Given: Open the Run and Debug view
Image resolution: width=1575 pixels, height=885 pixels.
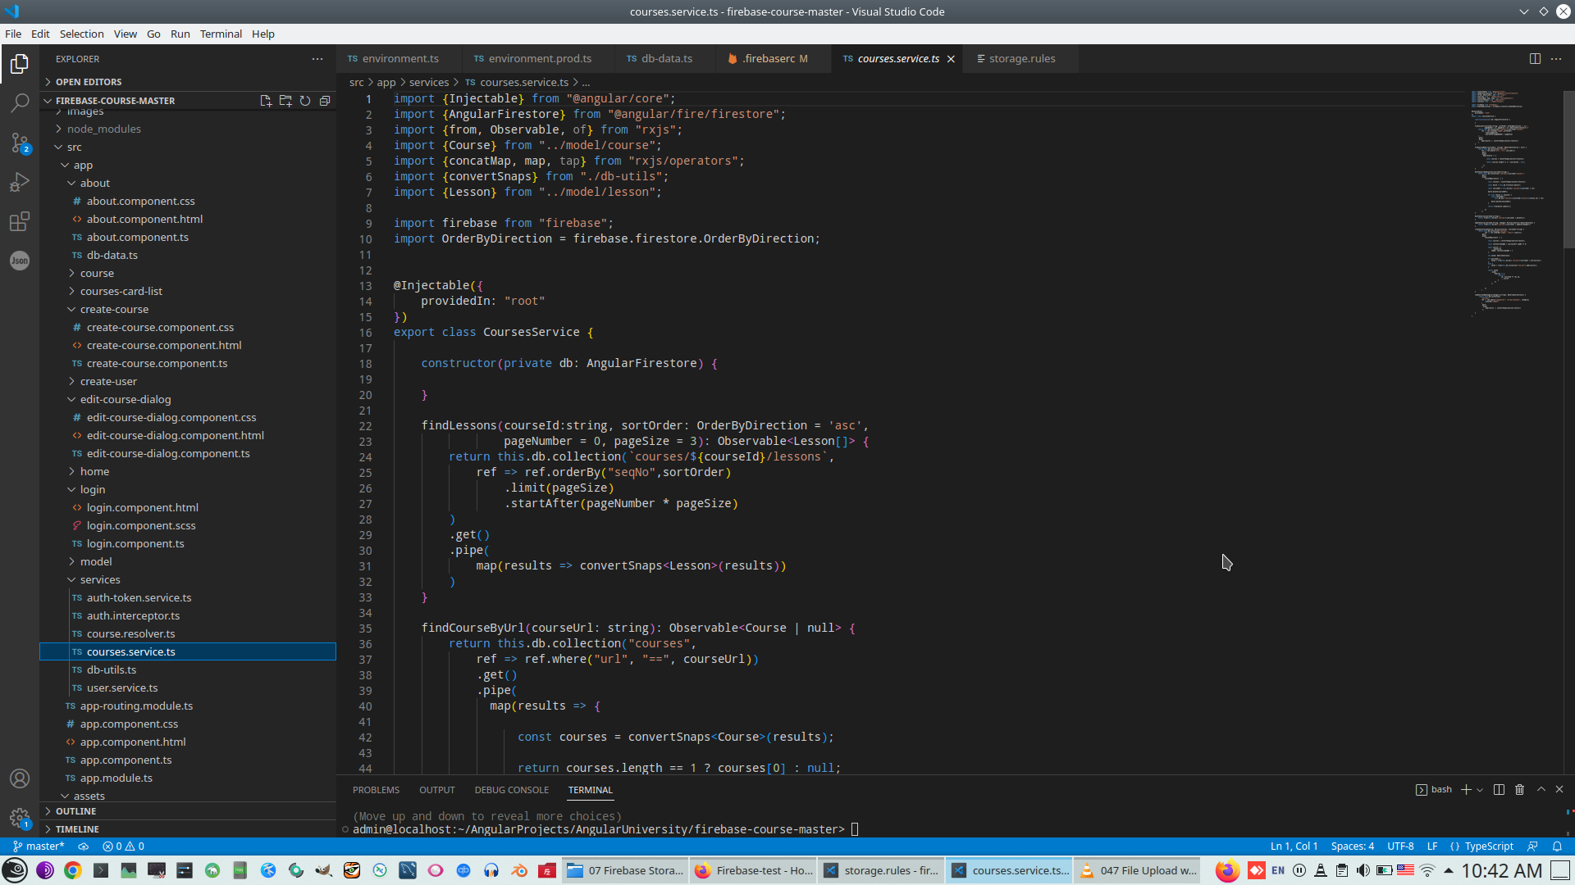Looking at the screenshot, I should click(20, 182).
